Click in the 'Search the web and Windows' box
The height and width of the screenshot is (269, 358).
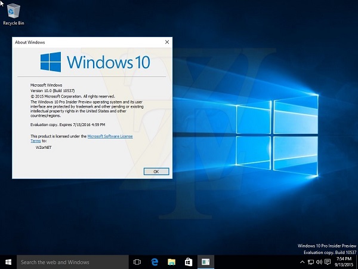click(x=72, y=262)
